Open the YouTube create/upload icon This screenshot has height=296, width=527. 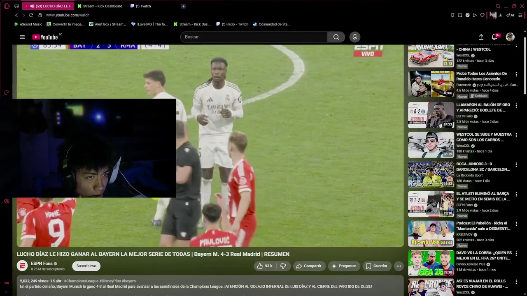tap(481, 37)
